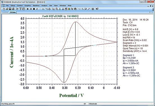Open the Window menu
Viewport: 155px width, 106px height.
point(63,6)
